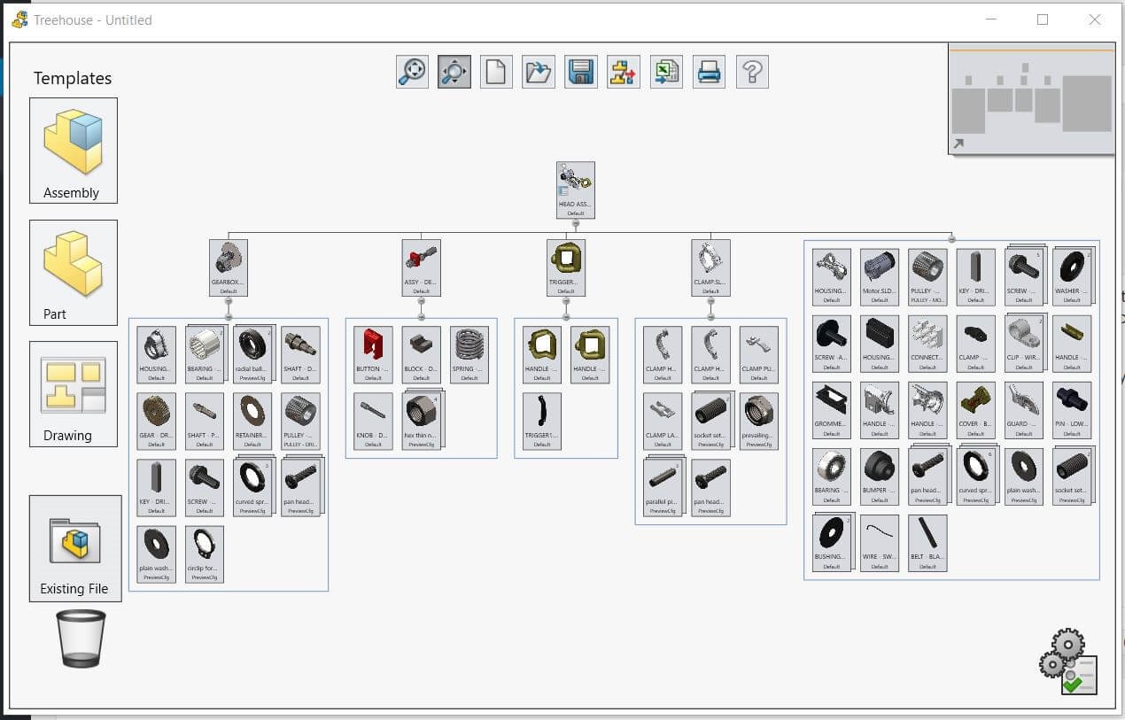This screenshot has width=1125, height=720.
Task: Select the Drawing template
Action: pyautogui.click(x=73, y=393)
